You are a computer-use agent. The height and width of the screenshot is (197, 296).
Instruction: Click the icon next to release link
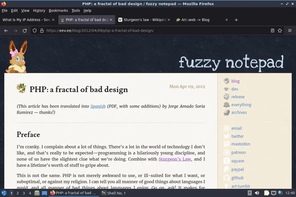[226, 97]
